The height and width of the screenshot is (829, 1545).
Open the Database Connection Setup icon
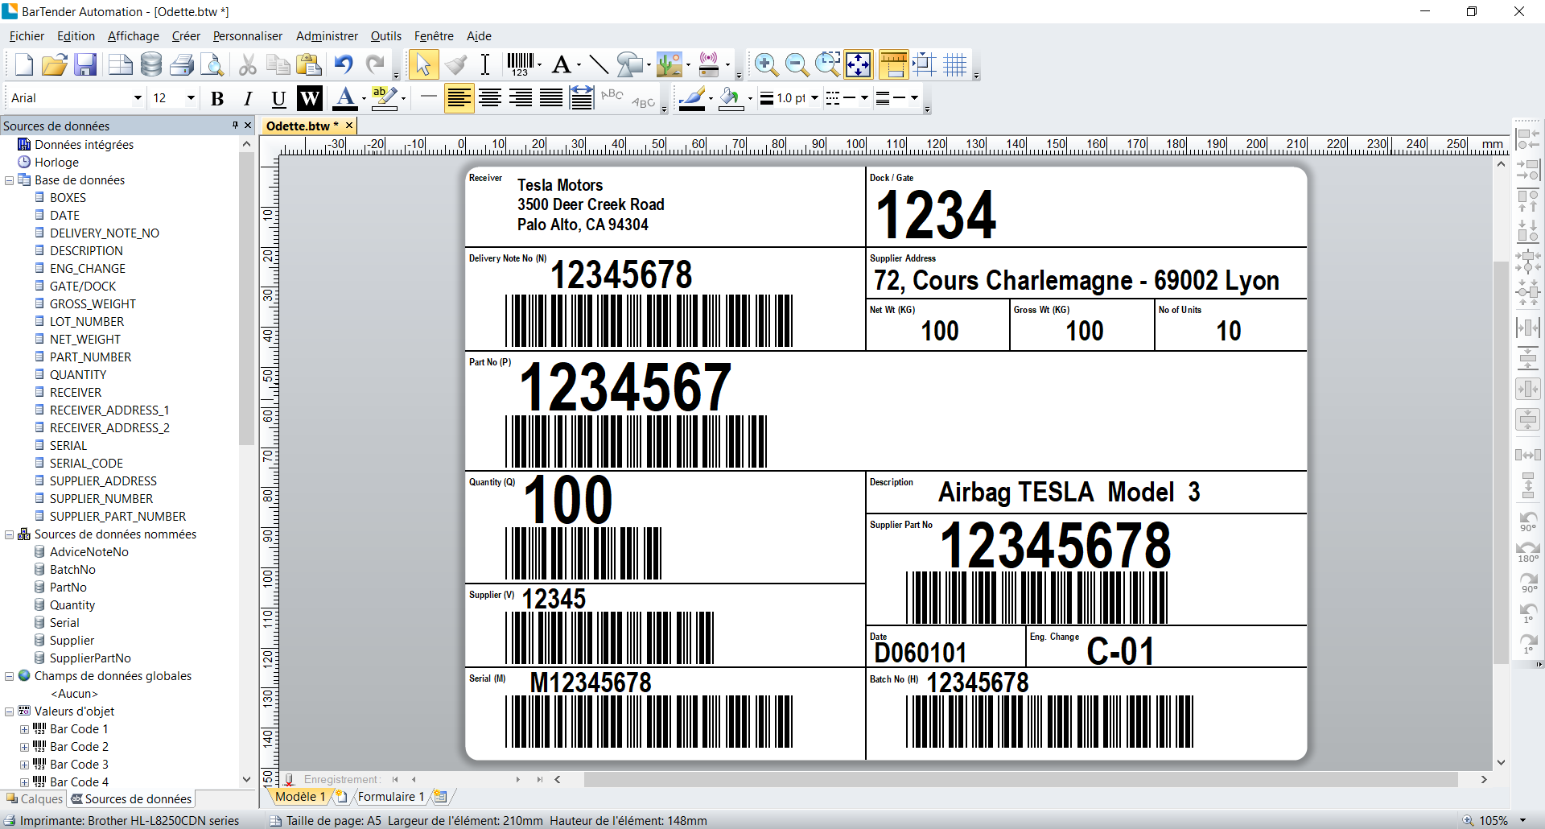(x=150, y=64)
